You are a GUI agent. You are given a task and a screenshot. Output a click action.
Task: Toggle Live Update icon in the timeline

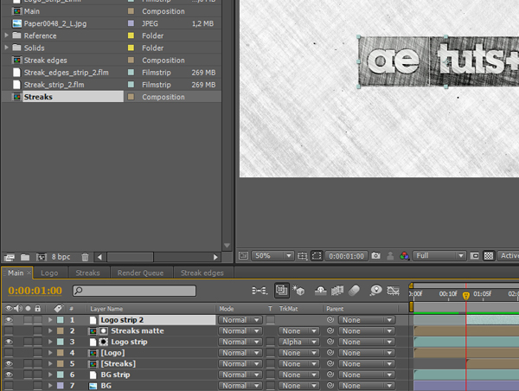[x=282, y=291]
